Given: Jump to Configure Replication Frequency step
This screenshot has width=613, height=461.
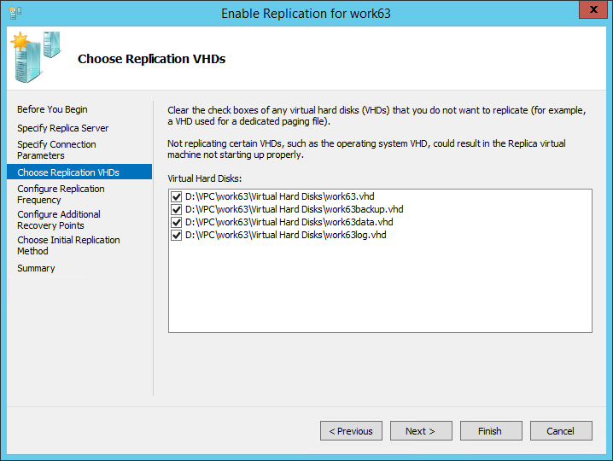Looking at the screenshot, I should 61,195.
